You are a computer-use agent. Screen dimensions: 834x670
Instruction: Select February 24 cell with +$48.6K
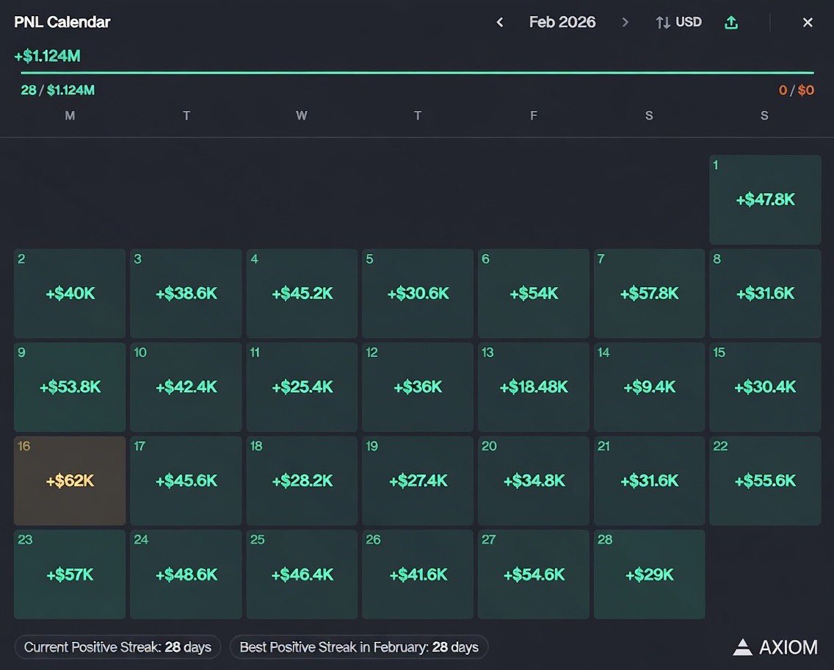186,574
